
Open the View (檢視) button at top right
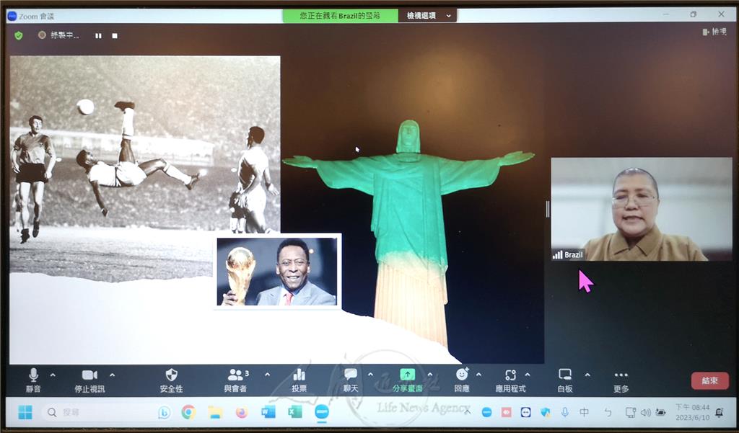pos(714,32)
